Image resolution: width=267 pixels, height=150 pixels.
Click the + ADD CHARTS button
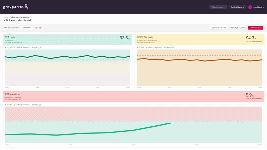(x=256, y=28)
